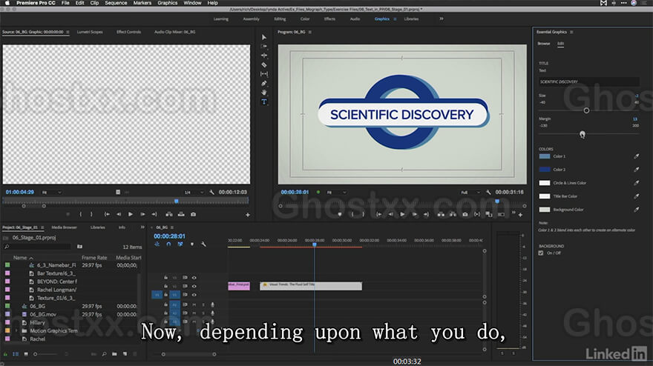Click the Apple menu
The height and width of the screenshot is (366, 653).
coord(7,3)
